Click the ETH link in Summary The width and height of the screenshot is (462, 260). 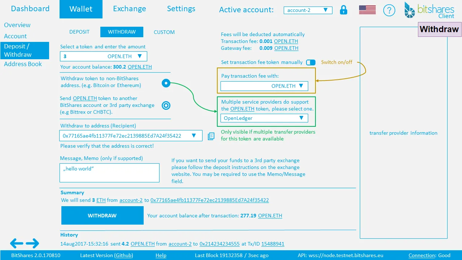[x=101, y=200]
